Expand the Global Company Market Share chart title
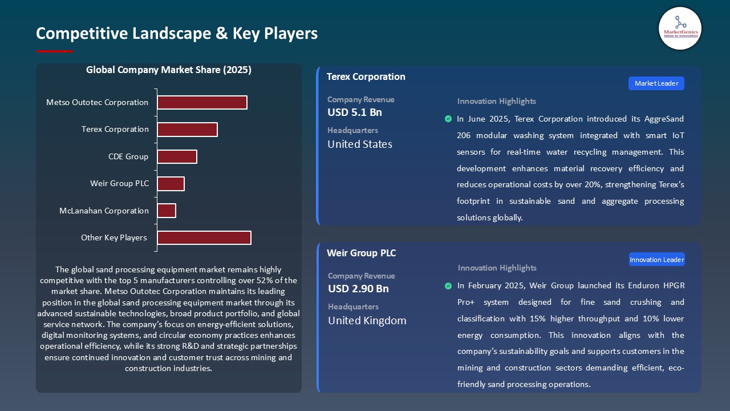Screen dimensions: 730x411 (x=169, y=70)
